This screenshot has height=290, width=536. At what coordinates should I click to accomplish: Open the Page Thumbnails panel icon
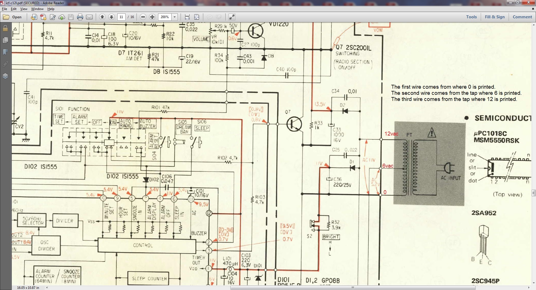pos(5,40)
